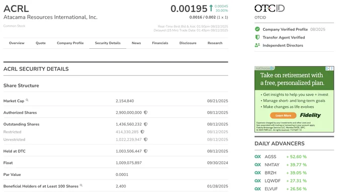Click the Company Verified Profile label
The image size is (342, 192).
[285, 29]
